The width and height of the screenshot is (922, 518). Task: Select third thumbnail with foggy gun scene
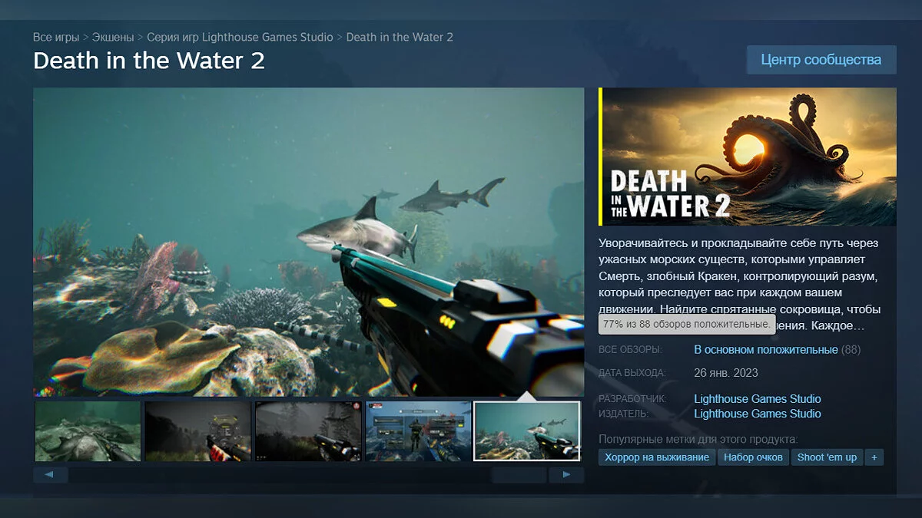pos(308,431)
